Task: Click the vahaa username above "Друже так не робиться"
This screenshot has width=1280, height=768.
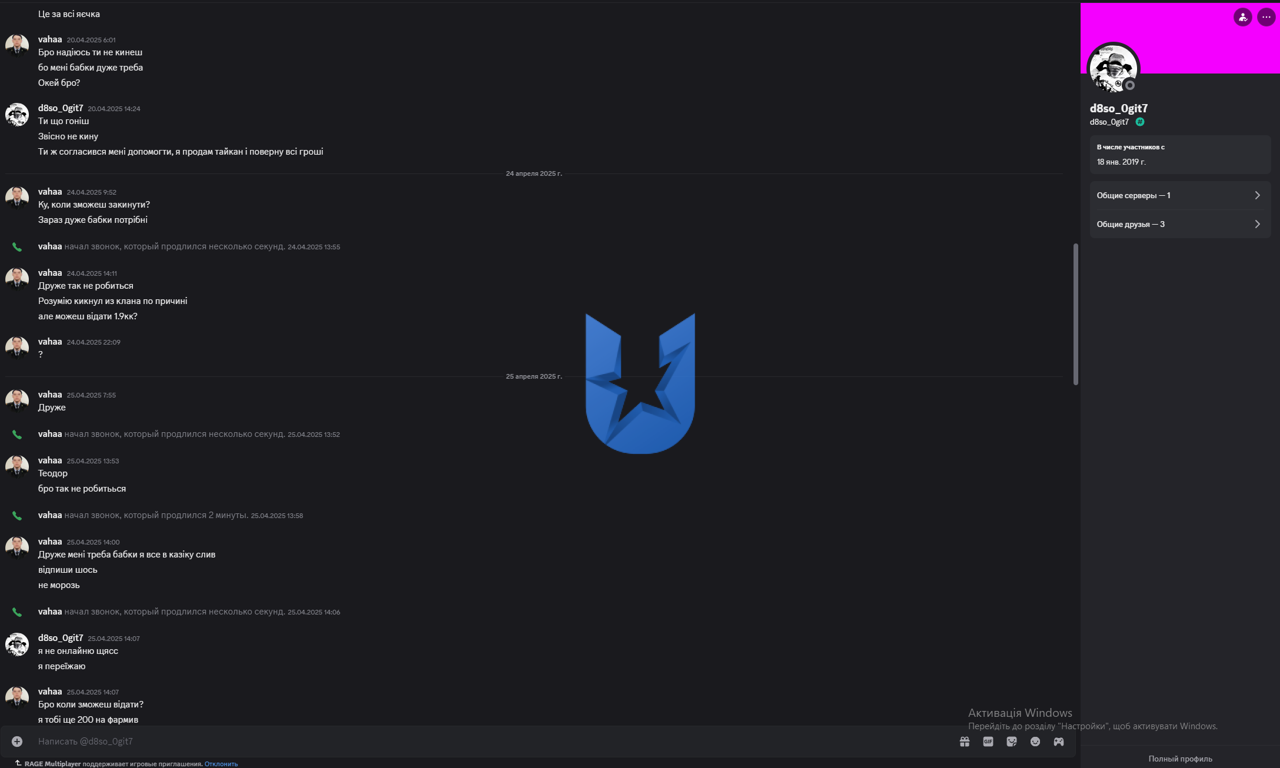Action: [x=50, y=273]
